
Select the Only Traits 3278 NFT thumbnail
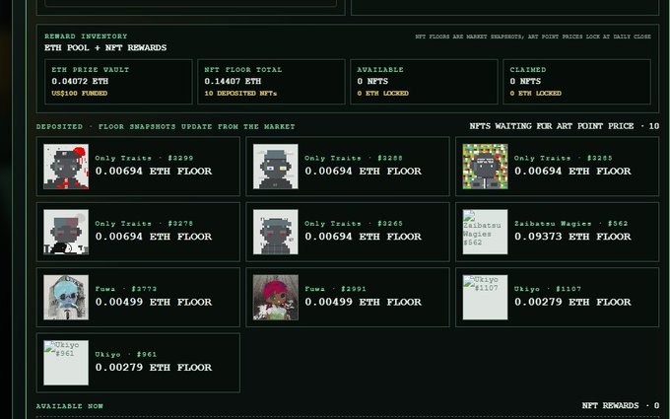tap(66, 232)
